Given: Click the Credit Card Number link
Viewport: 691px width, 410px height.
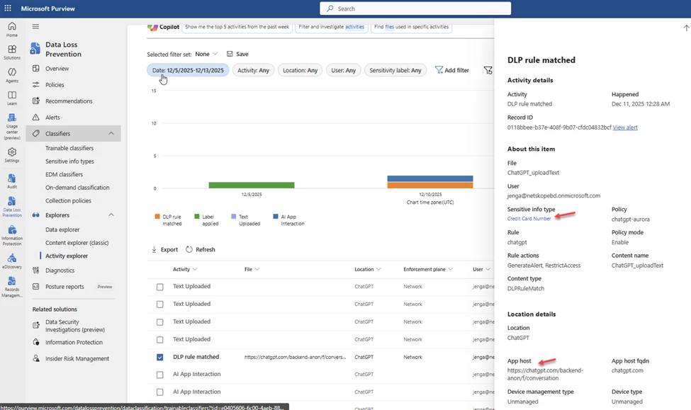Looking at the screenshot, I should tap(529, 218).
